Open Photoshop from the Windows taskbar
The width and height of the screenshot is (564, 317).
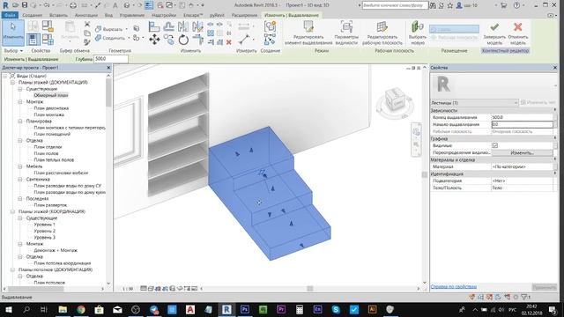coord(245,309)
